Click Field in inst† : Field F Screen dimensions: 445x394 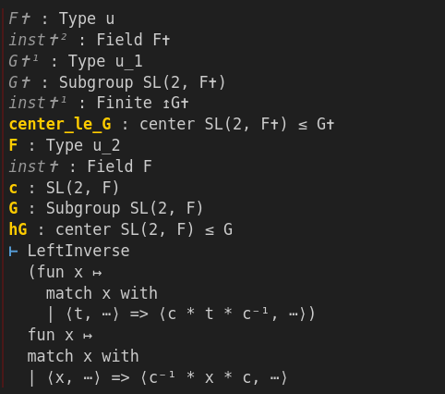pyautogui.click(x=110, y=166)
